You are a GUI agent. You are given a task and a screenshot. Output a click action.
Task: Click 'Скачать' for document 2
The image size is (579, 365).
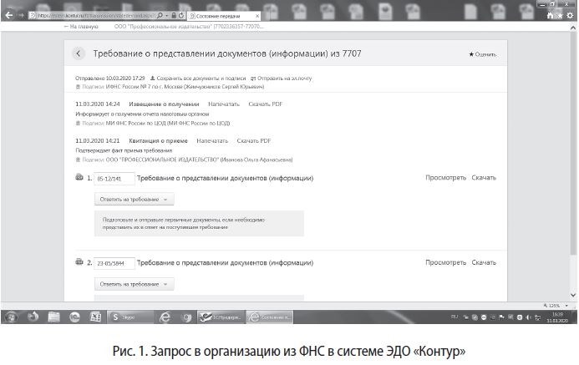pos(484,262)
